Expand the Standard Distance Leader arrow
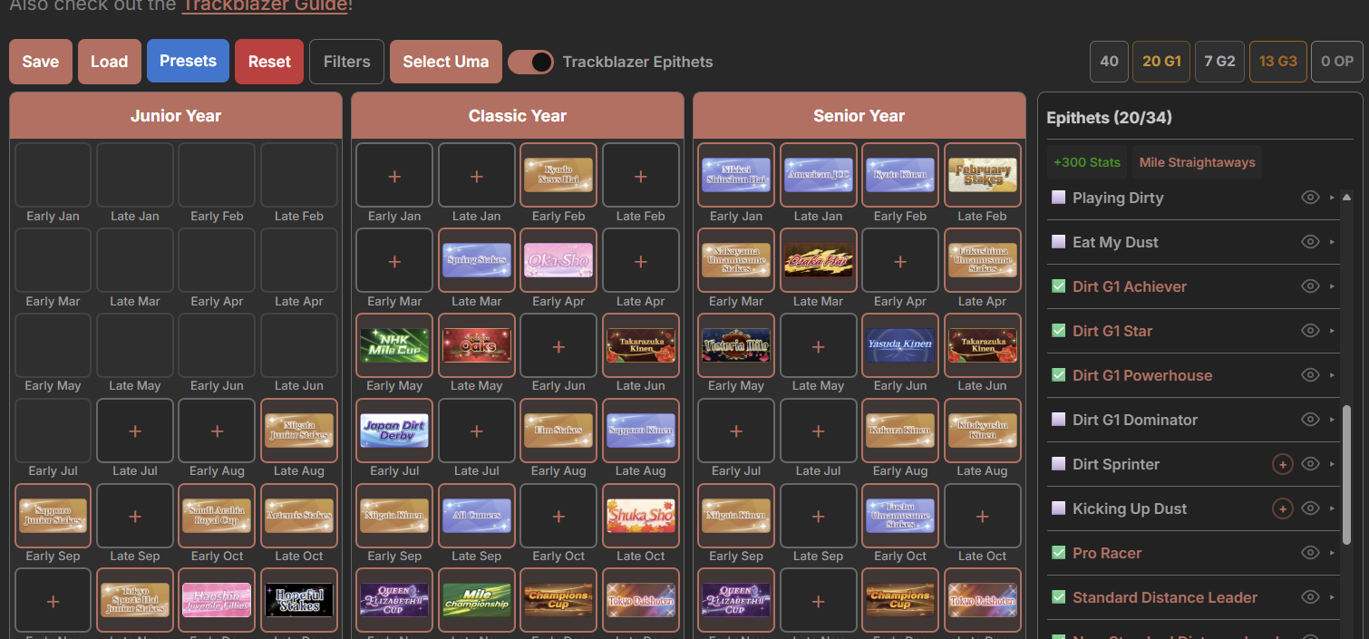The image size is (1369, 639). (x=1332, y=597)
